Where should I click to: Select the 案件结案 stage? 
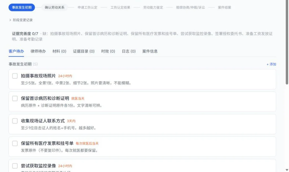coord(224,7)
